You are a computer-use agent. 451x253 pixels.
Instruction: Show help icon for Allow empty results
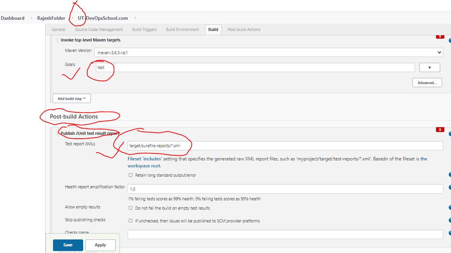[450, 208]
